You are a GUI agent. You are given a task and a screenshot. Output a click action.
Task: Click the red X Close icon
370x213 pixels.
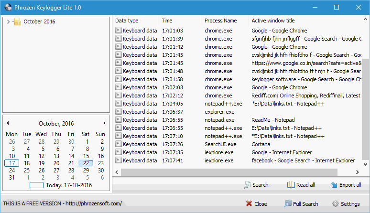click(249, 203)
